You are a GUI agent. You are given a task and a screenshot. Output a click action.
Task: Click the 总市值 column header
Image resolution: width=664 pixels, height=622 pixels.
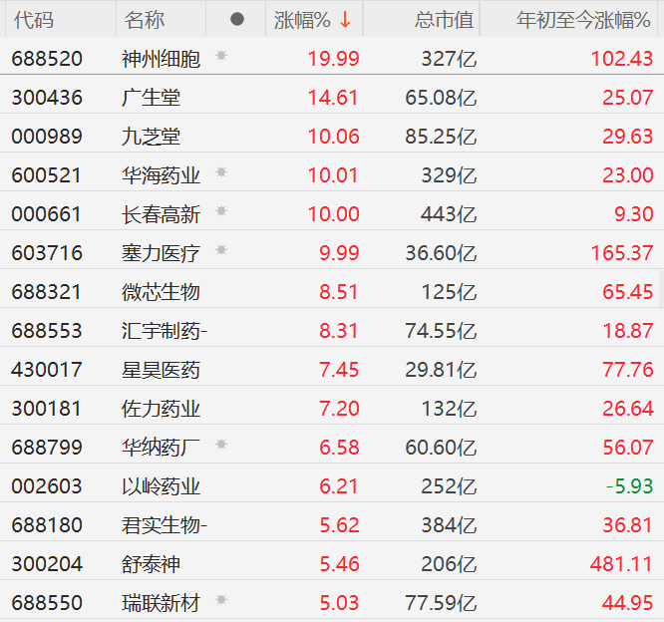[x=444, y=20]
